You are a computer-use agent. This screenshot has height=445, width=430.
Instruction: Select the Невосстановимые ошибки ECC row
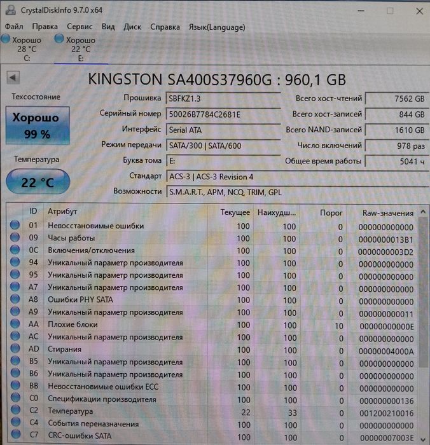click(x=213, y=387)
